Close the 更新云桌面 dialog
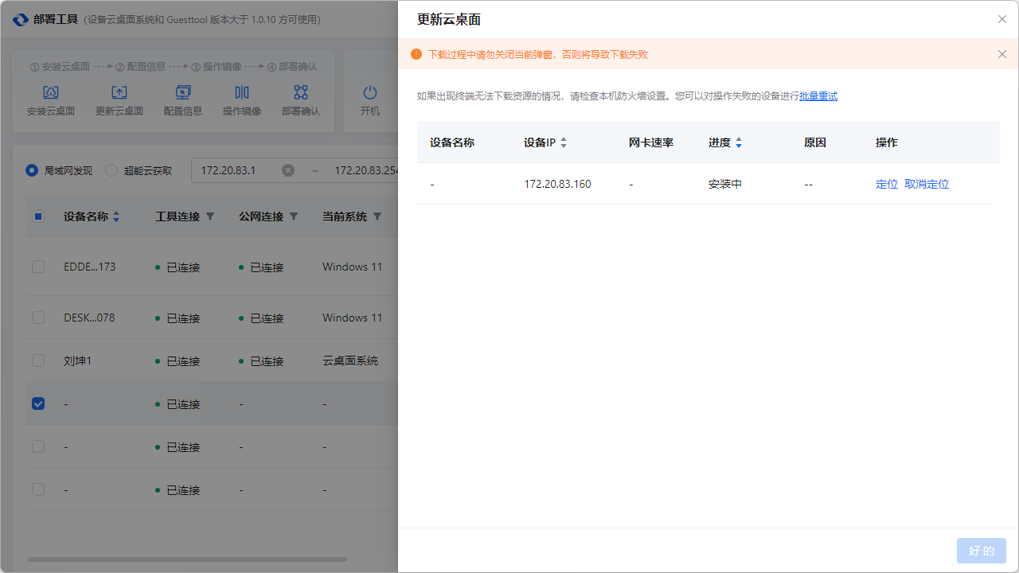 1002,19
